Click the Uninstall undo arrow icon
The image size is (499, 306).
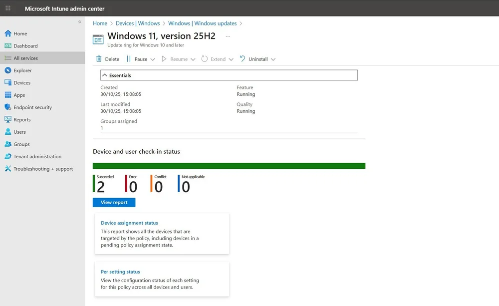(243, 59)
